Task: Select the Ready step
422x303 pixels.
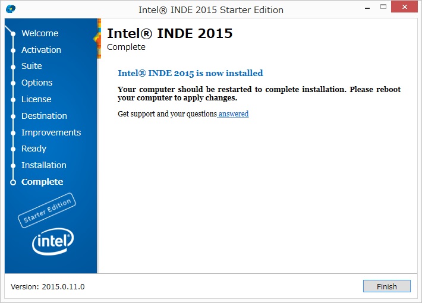Action: click(34, 149)
